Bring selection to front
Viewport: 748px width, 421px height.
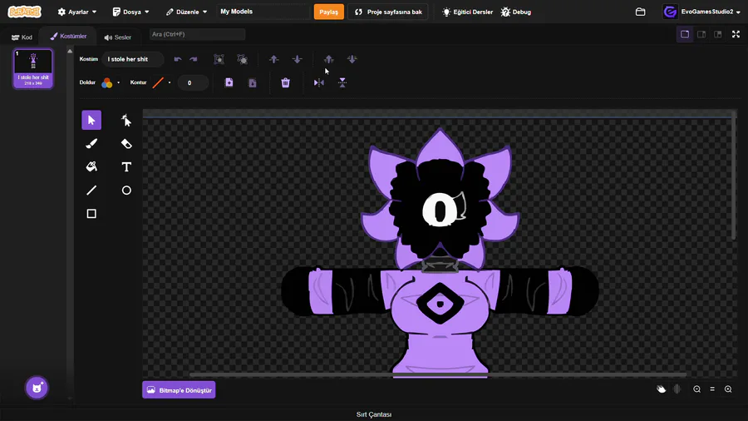328,59
